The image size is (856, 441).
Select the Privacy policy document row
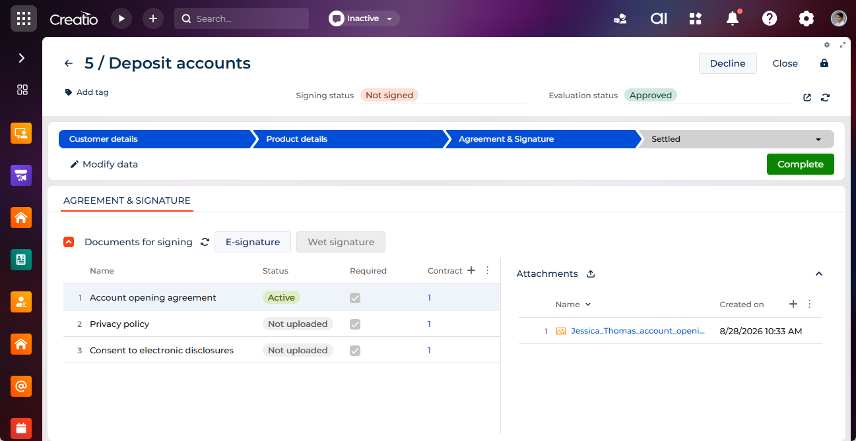[282, 324]
